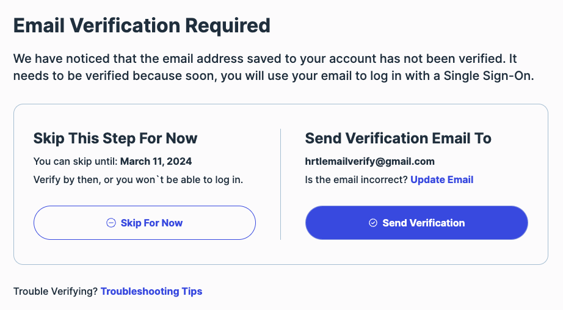
Task: Click the checkmark-circle icon on Send button
Action: pyautogui.click(x=373, y=223)
